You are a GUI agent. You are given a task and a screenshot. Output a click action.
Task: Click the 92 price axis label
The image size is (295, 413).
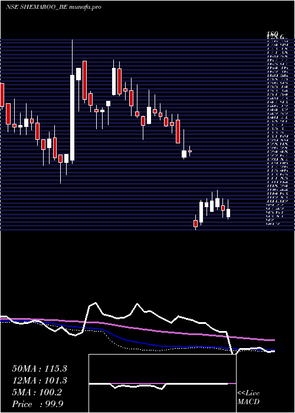coord(271,220)
